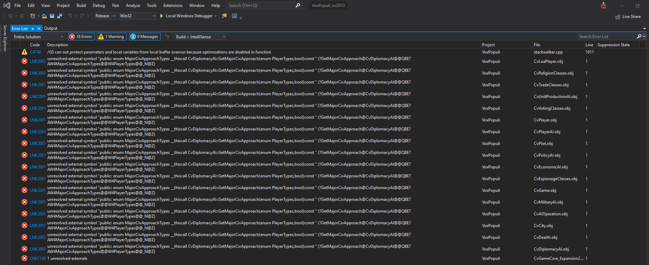Select the "1 unresolved externals" description
Screen dimensions: 649x265
tap(67, 258)
